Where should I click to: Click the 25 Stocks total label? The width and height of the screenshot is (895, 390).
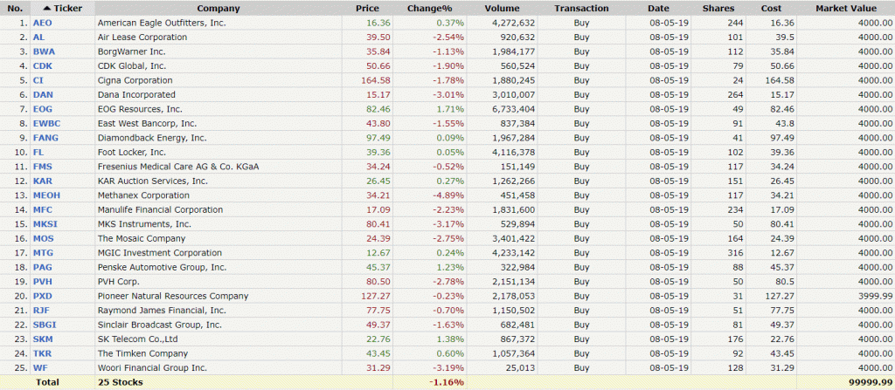point(121,382)
